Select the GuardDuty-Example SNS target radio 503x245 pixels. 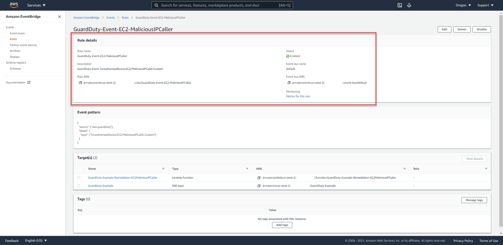tap(79, 186)
